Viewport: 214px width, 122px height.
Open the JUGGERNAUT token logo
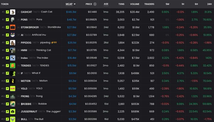coord(13,112)
